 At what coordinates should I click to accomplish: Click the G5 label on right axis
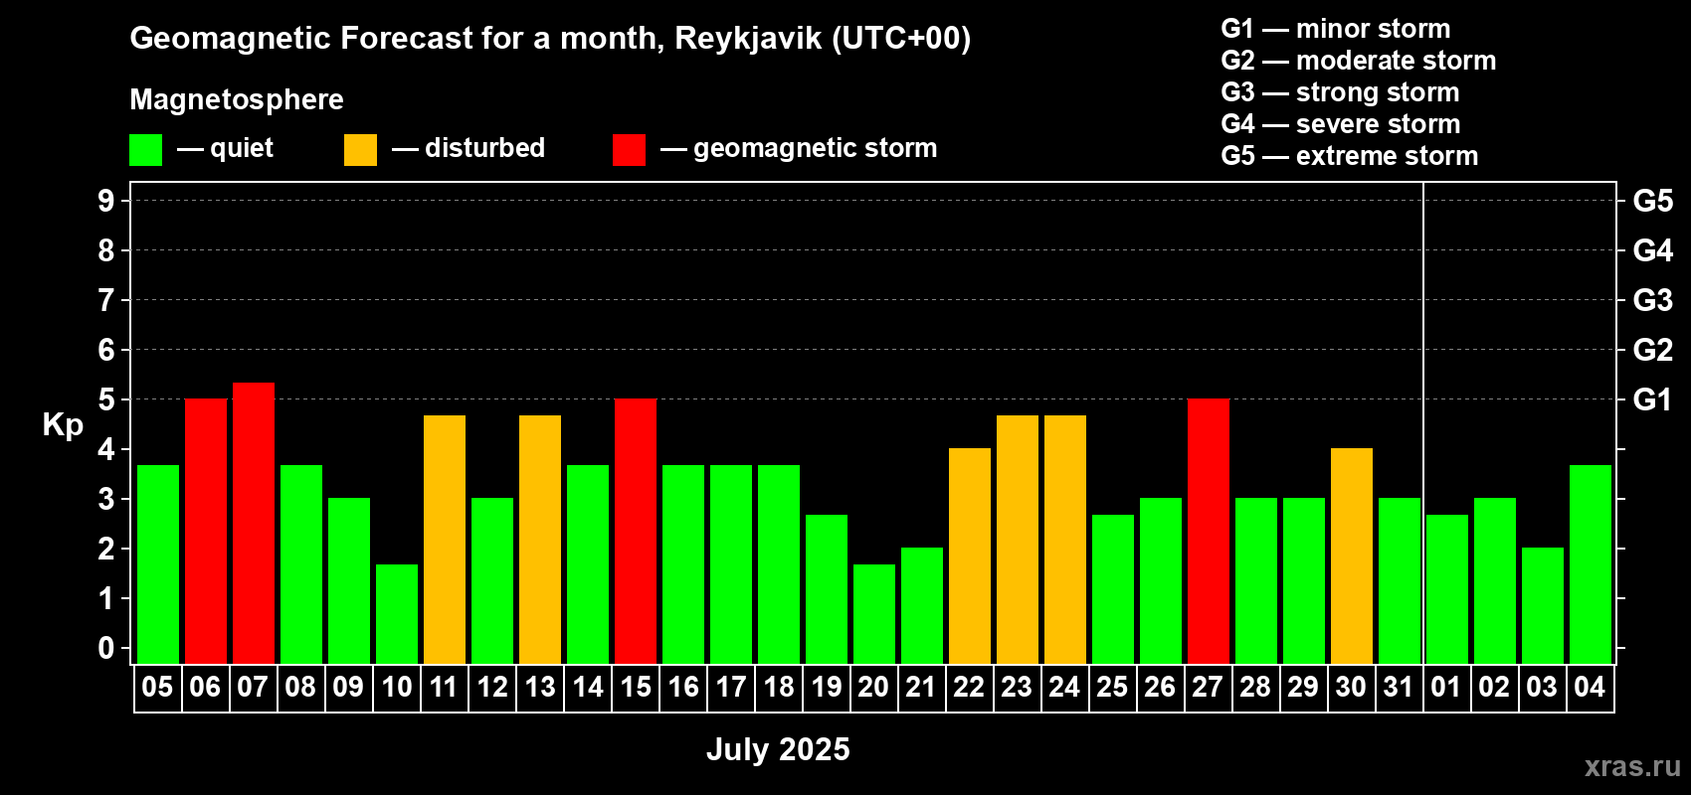pyautogui.click(x=1652, y=201)
